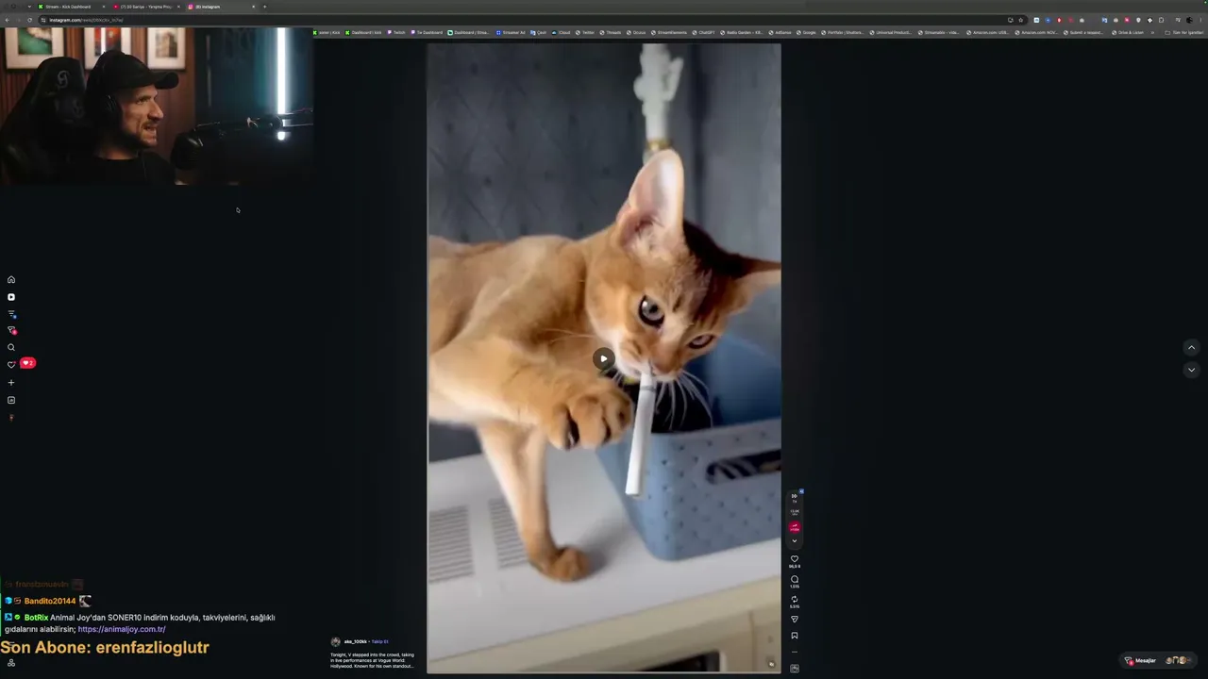Open the ake_100kk username link
The image size is (1208, 679).
pyautogui.click(x=355, y=641)
